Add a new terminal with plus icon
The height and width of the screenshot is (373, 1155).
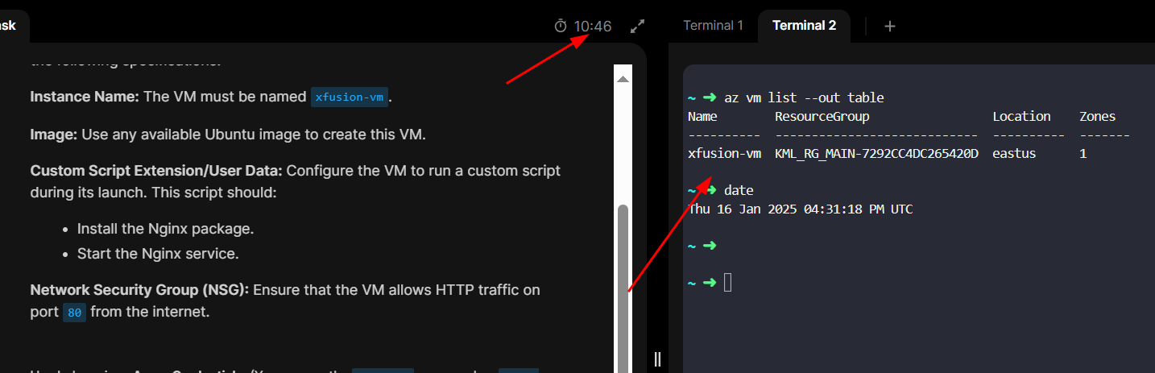click(889, 26)
